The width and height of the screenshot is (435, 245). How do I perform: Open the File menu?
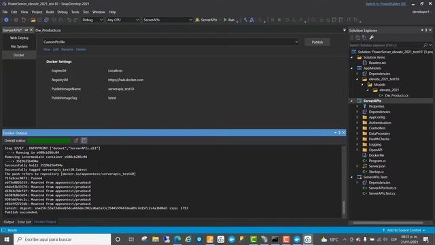coord(5,12)
